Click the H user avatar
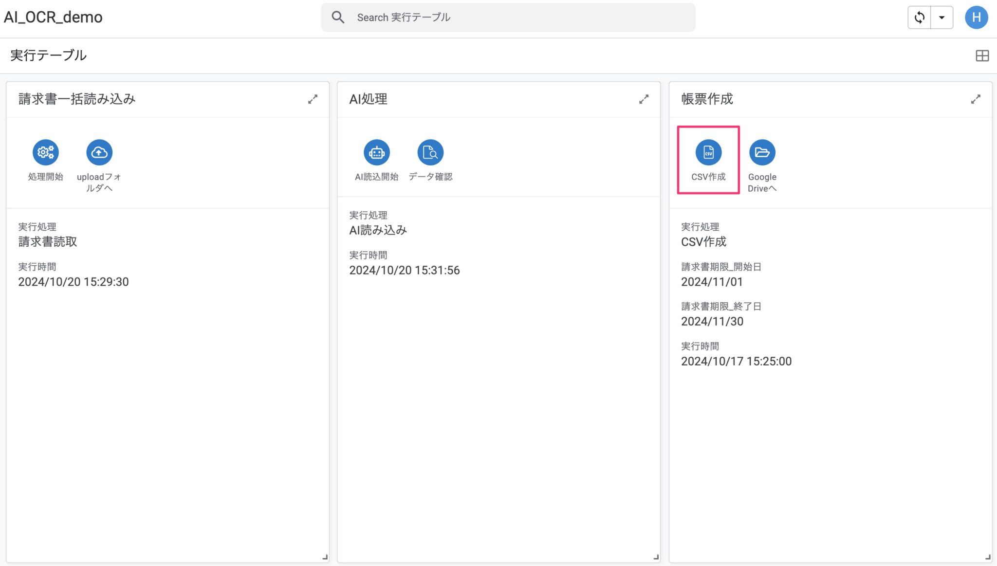This screenshot has height=566, width=997. (x=976, y=18)
